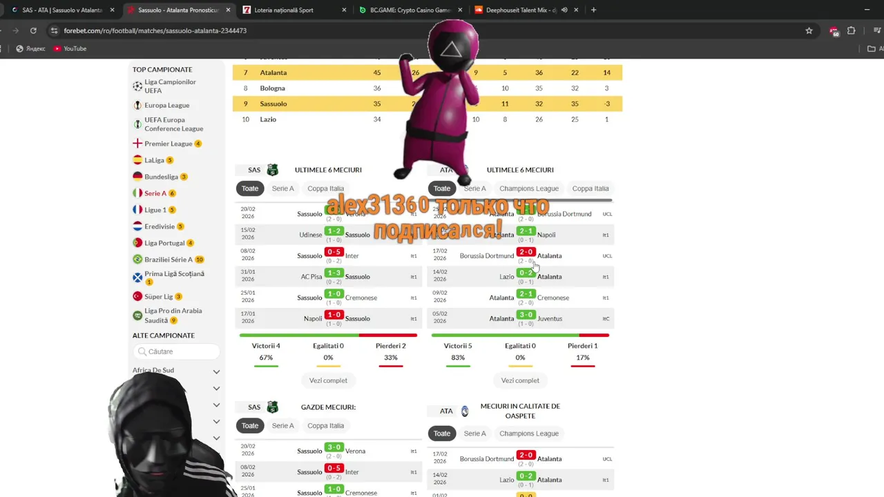Mute the Deephouseit Talent Mix tab audio
The image size is (884, 497).
click(564, 10)
